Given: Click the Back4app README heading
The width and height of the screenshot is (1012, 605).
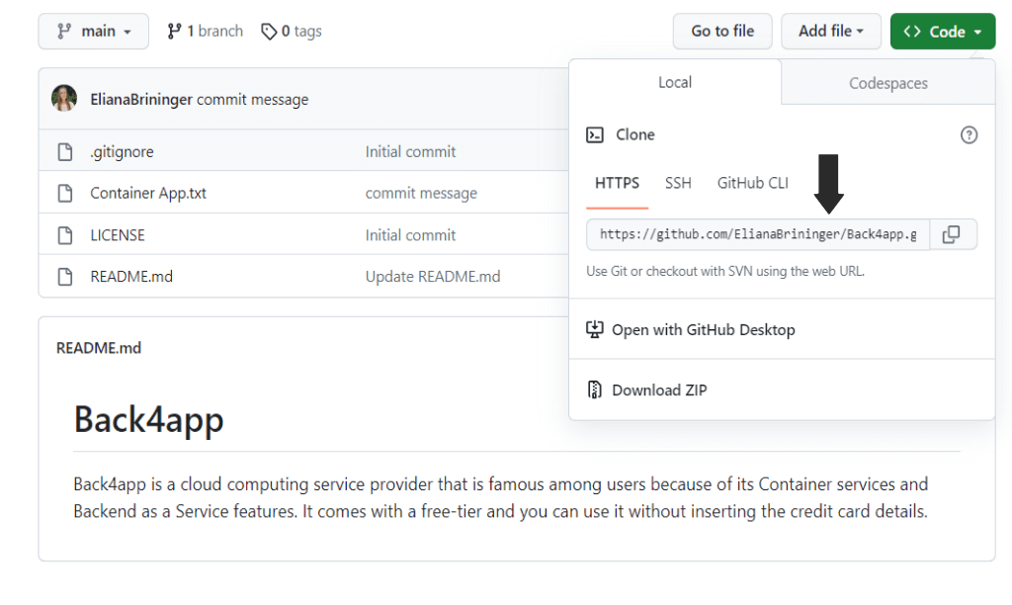Looking at the screenshot, I should click(149, 420).
